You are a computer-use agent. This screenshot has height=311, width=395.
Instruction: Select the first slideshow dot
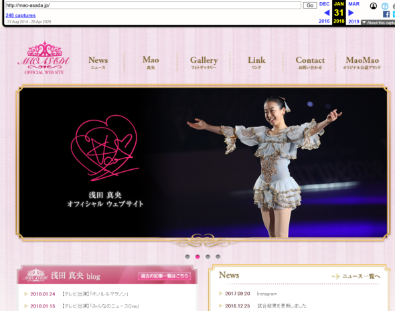187,257
